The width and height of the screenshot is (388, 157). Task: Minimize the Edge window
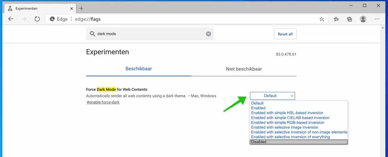(x=351, y=5)
